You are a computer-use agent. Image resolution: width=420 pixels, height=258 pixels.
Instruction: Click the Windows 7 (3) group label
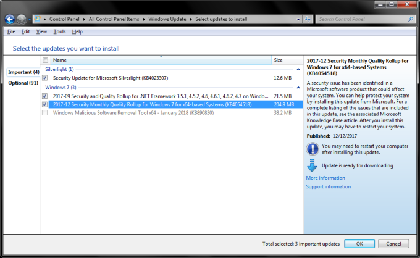(61, 88)
